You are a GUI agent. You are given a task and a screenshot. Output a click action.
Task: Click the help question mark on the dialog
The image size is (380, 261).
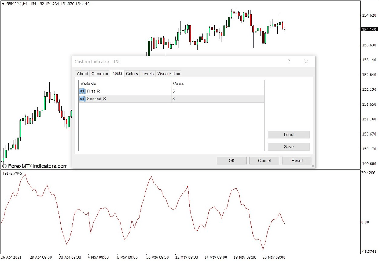[289, 61]
